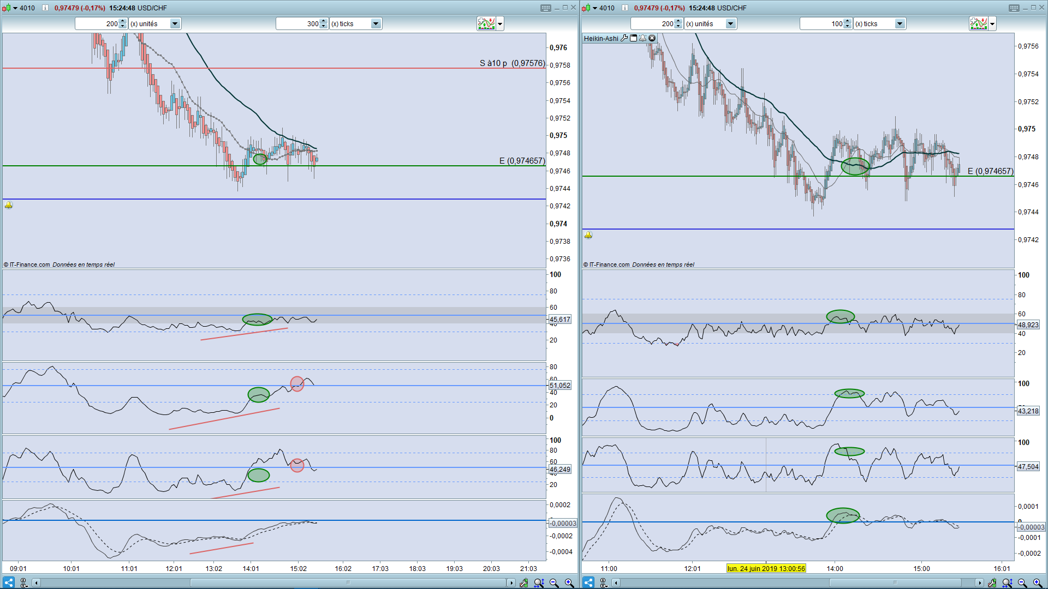Open the left chart's indicators button
The height and width of the screenshot is (589, 1048).
[486, 23]
